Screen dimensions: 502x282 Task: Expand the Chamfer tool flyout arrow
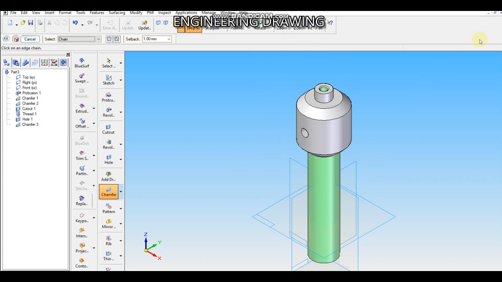click(121, 192)
